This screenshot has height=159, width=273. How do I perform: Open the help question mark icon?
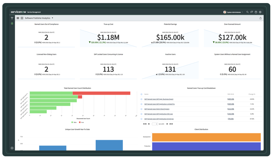256,12
